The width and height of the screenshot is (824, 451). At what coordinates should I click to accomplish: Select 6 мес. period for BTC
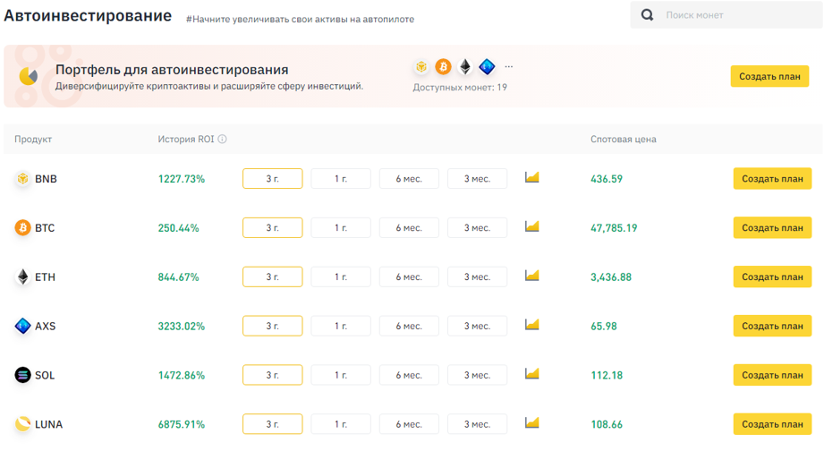pyautogui.click(x=409, y=227)
